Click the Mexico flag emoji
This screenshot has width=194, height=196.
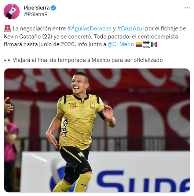coord(154,44)
